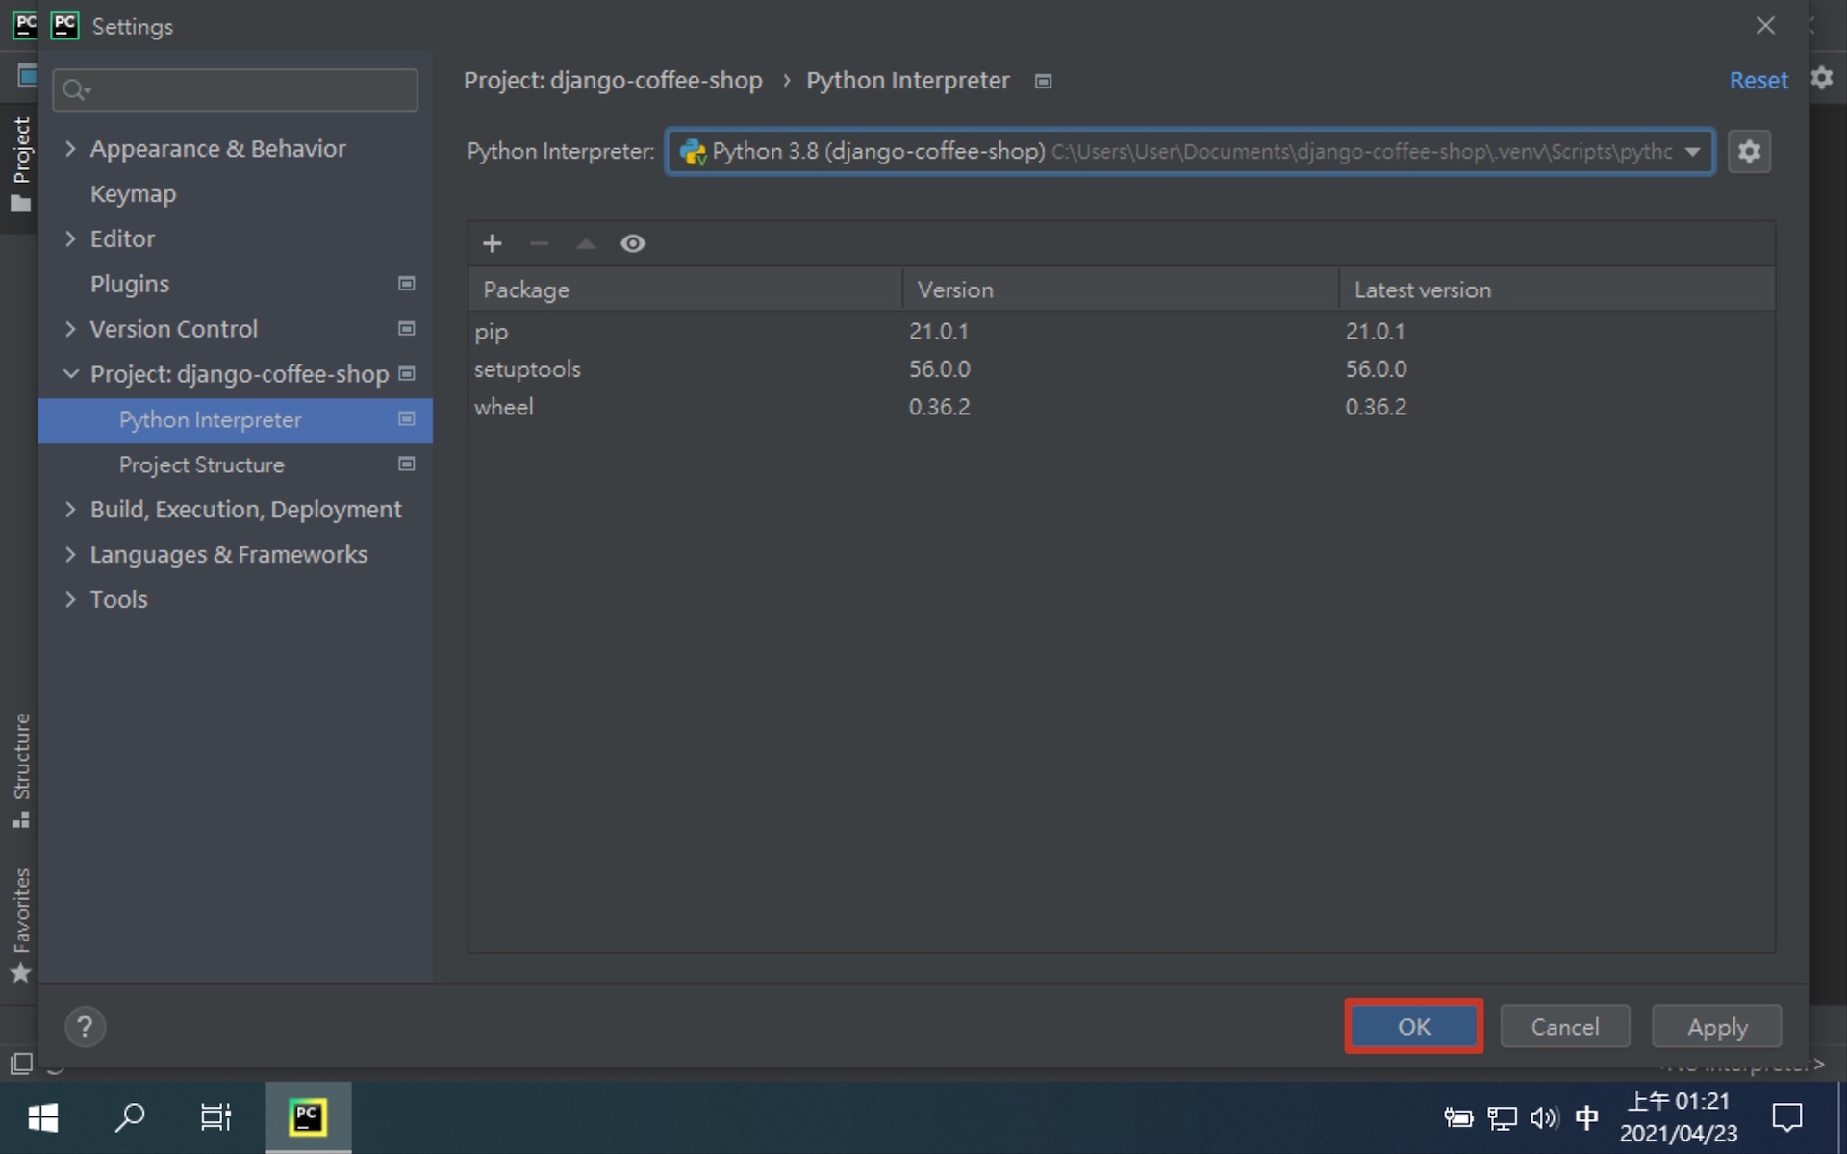
Task: Click setuptools version 56.0.0 cell
Action: (x=940, y=369)
